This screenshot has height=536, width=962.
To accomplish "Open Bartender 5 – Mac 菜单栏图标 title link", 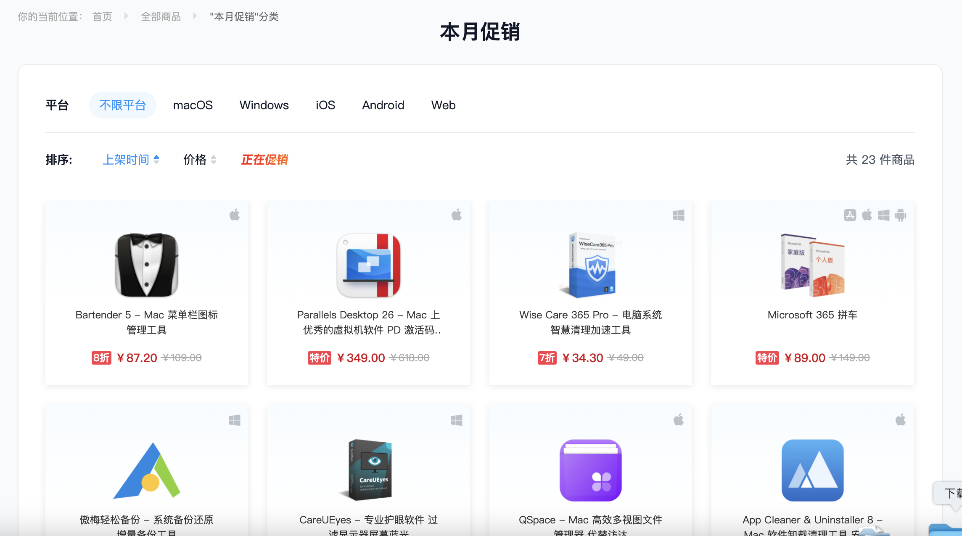I will click(x=147, y=322).
